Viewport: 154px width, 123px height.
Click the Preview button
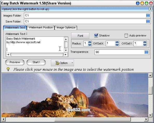(x=15, y=62)
